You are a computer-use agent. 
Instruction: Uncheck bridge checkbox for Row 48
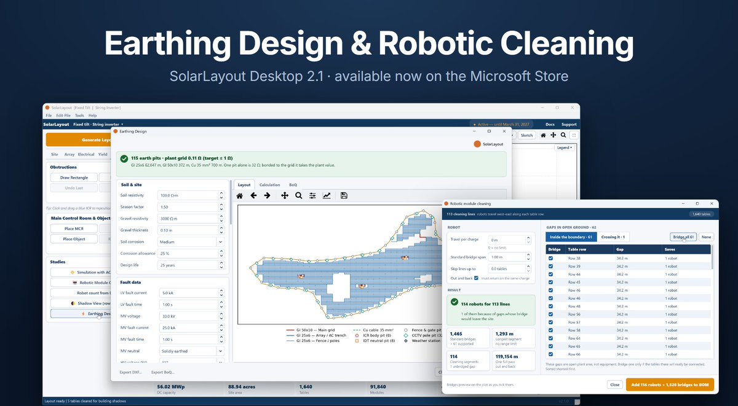(550, 306)
